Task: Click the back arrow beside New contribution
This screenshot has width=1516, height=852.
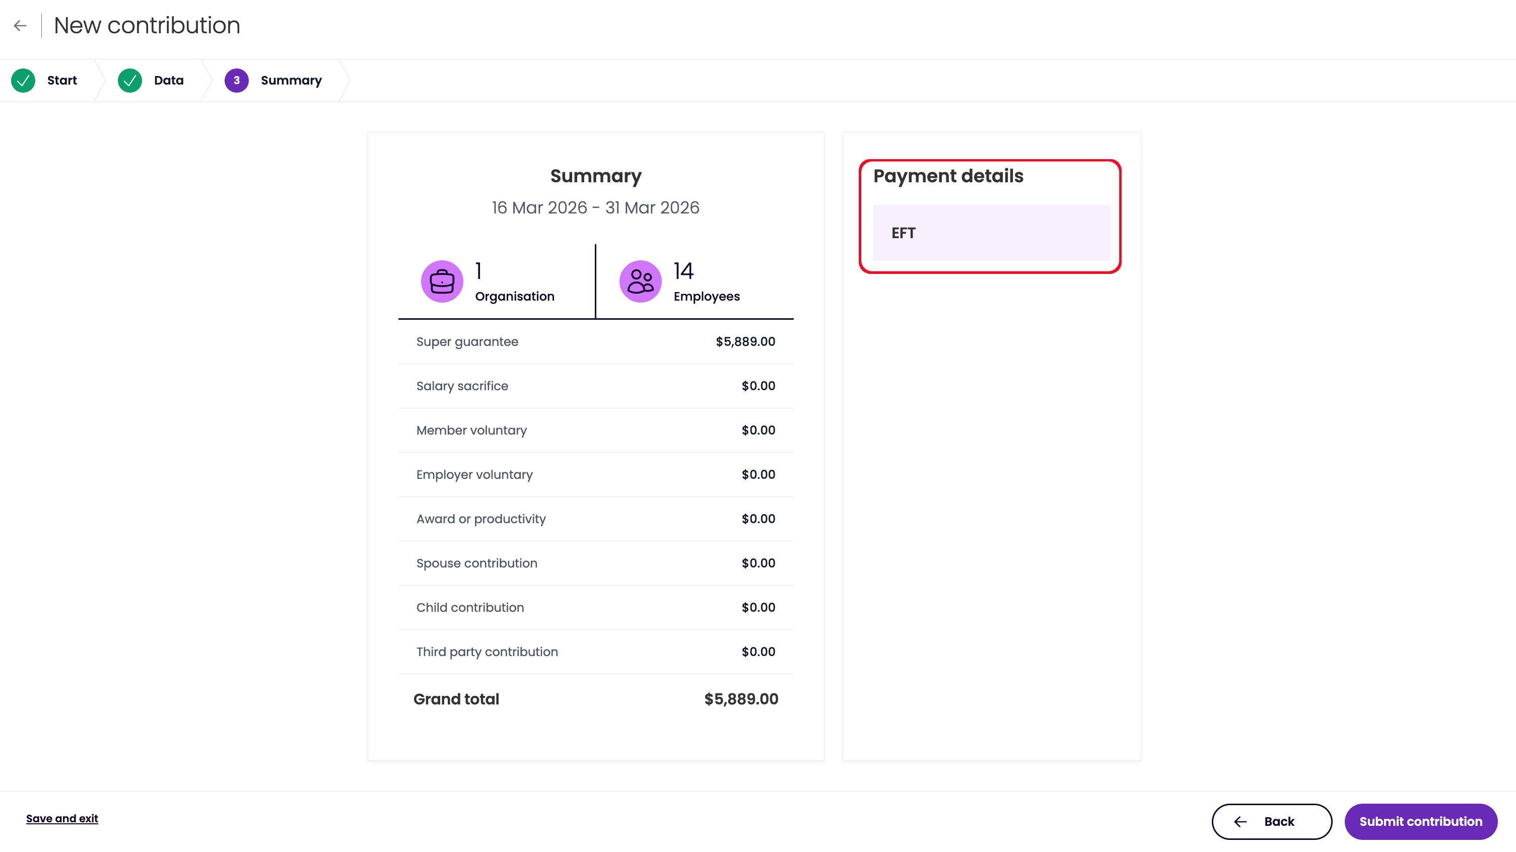Action: 21,26
